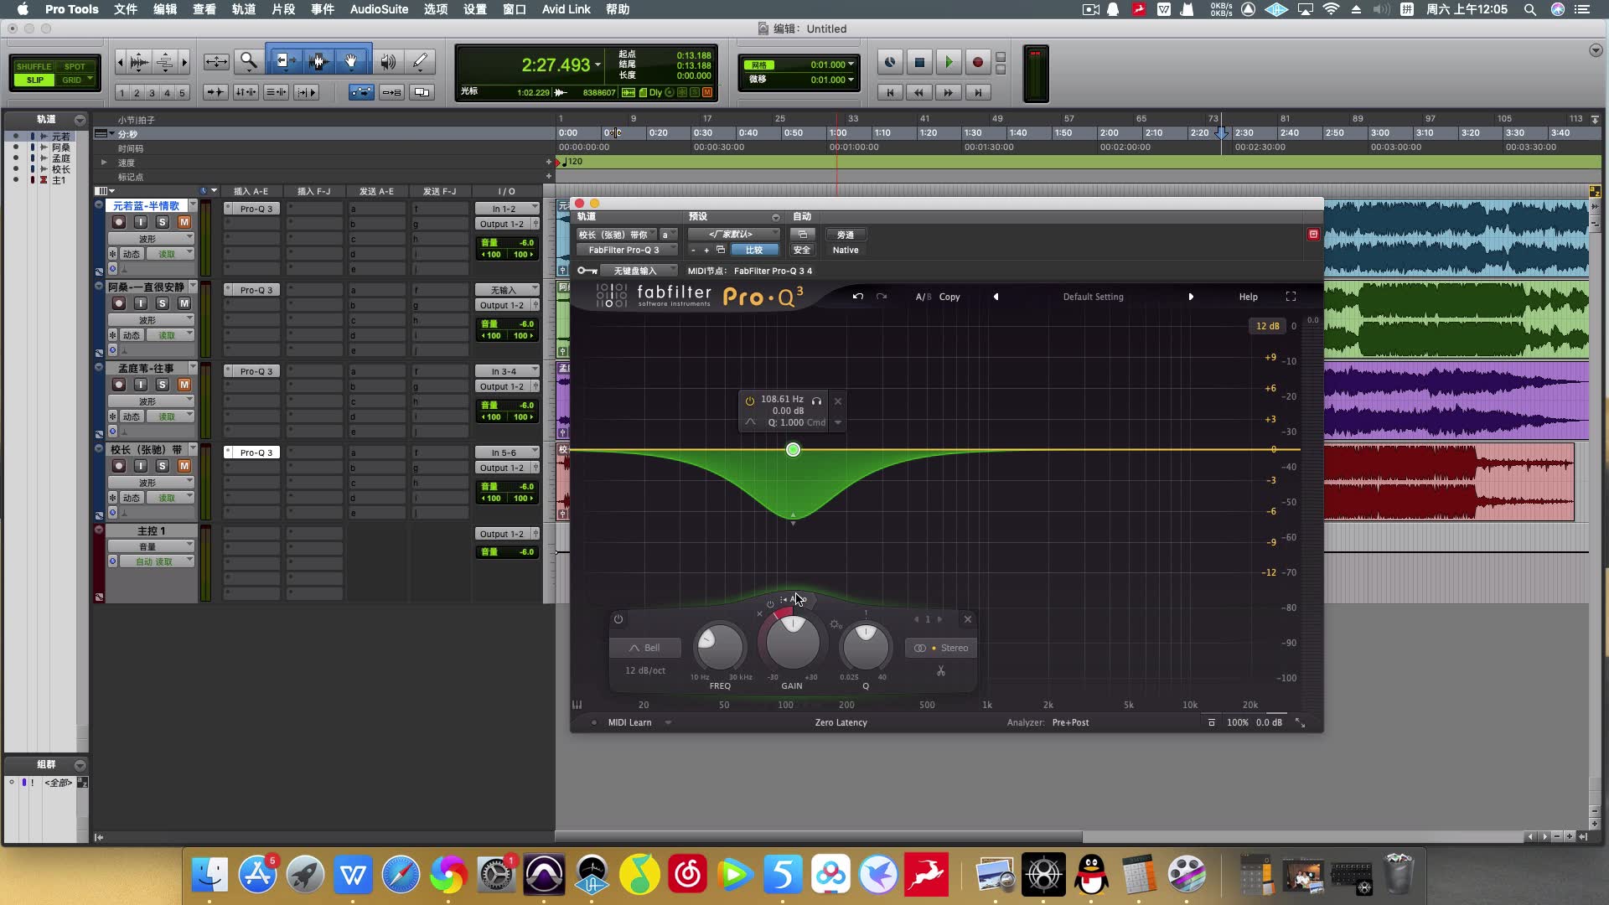Drag the GAIN knob in FabFilter EQ
This screenshot has width=1609, height=905.
[791, 644]
